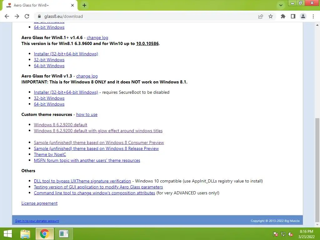320x240 pixels.
Task: Click the Chrome taskbar icon
Action: click(44, 234)
